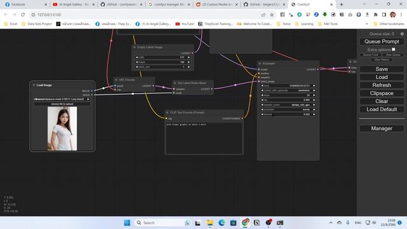This screenshot has height=229, width=407.
Task: Next image arrow in Load Image
Action: 88,99
